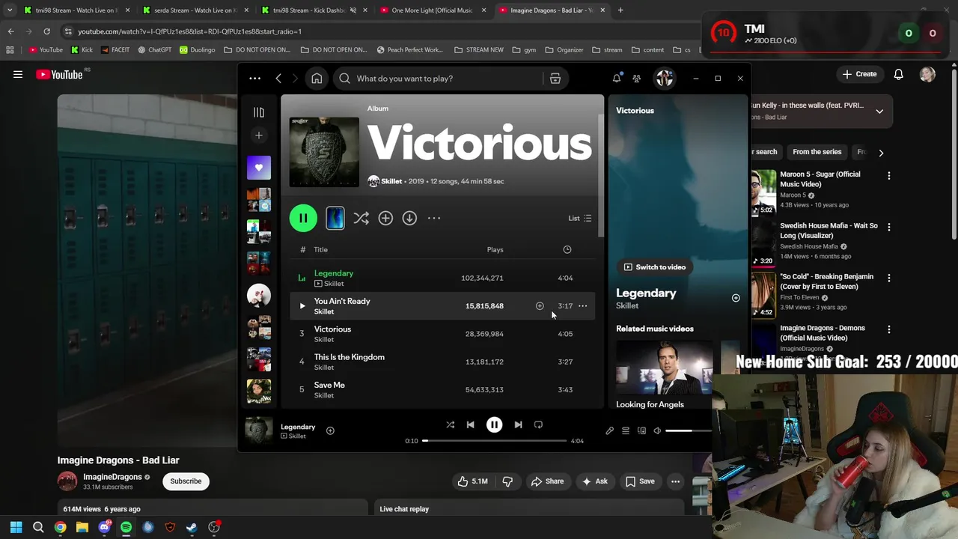Open Spotify Home via house icon
The width and height of the screenshot is (958, 539).
coord(317,79)
